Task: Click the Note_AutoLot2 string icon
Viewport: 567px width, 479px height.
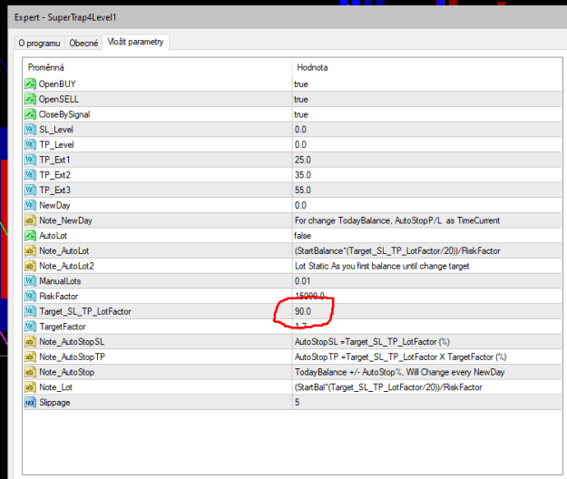Action: [x=30, y=266]
